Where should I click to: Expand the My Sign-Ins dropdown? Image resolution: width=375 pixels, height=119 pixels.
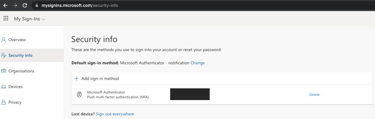click(30, 19)
